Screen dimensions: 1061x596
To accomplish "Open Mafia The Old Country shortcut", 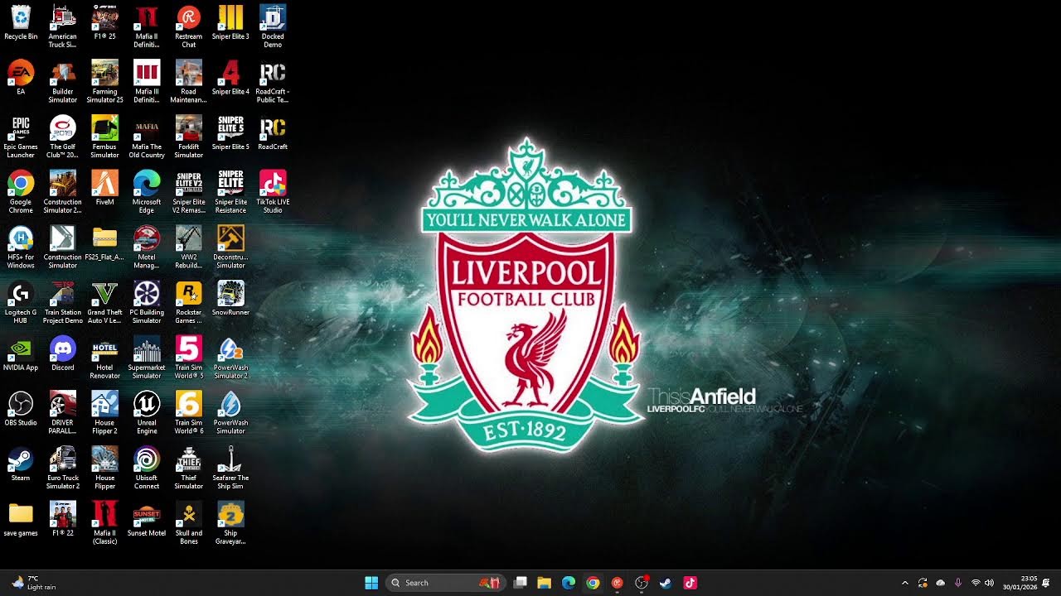I will coord(147,137).
